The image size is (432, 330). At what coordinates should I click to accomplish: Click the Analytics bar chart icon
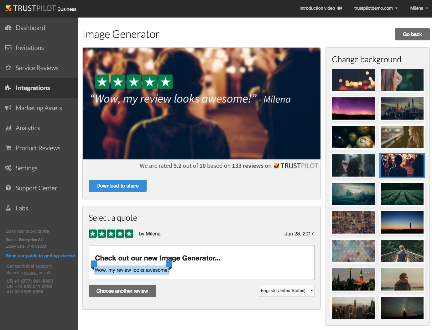tap(8, 128)
